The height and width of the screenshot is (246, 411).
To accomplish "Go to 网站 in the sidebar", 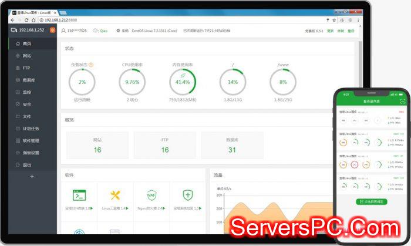I will click(26, 56).
